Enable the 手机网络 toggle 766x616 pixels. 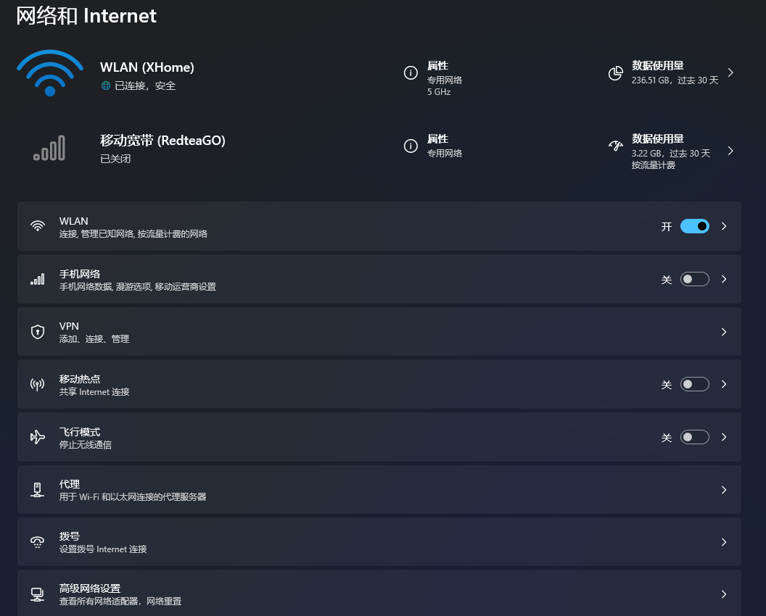[x=694, y=279]
